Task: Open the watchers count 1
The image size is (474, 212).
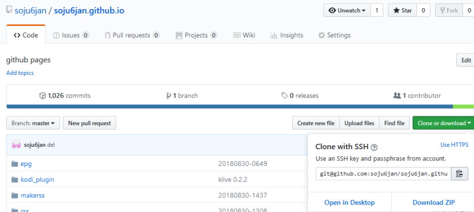Action: [377, 10]
